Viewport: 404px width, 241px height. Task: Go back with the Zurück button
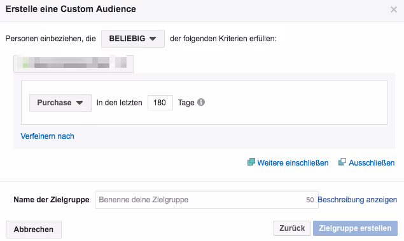pyautogui.click(x=292, y=228)
